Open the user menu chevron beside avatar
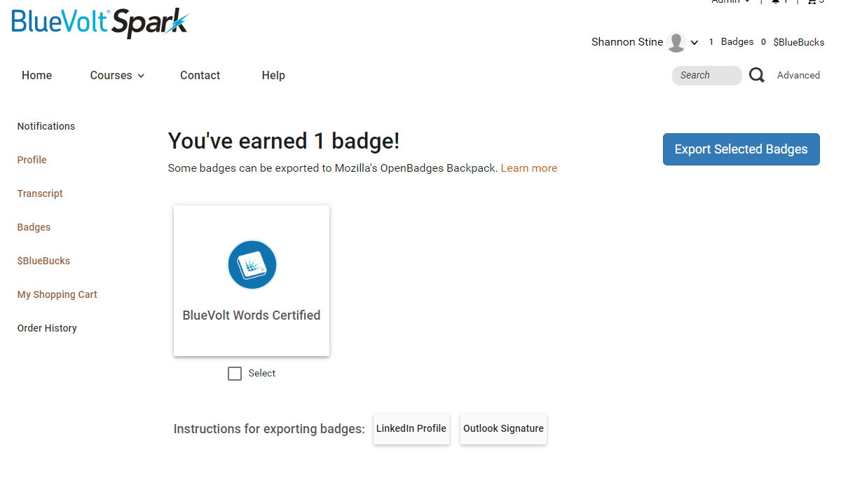The width and height of the screenshot is (862, 490). coord(695,43)
